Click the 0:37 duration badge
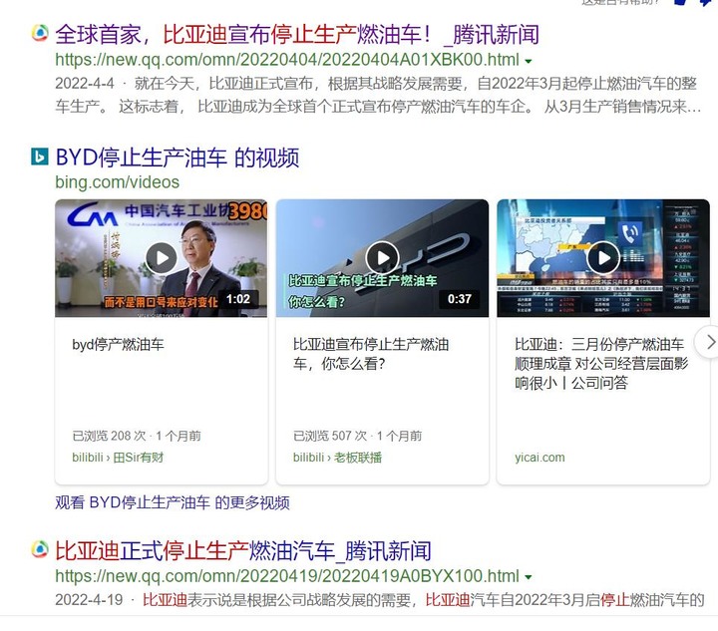The image size is (718, 631). (460, 299)
